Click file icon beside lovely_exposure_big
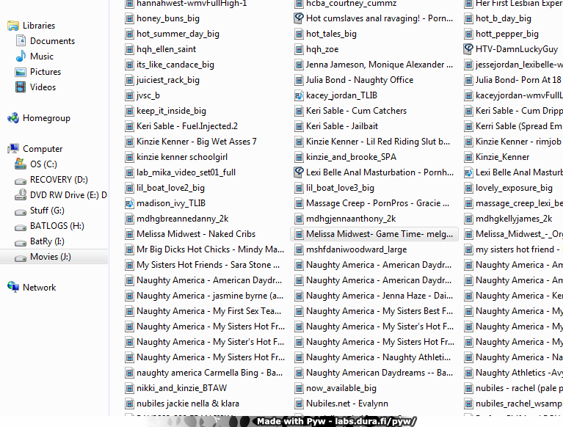 tap(468, 188)
